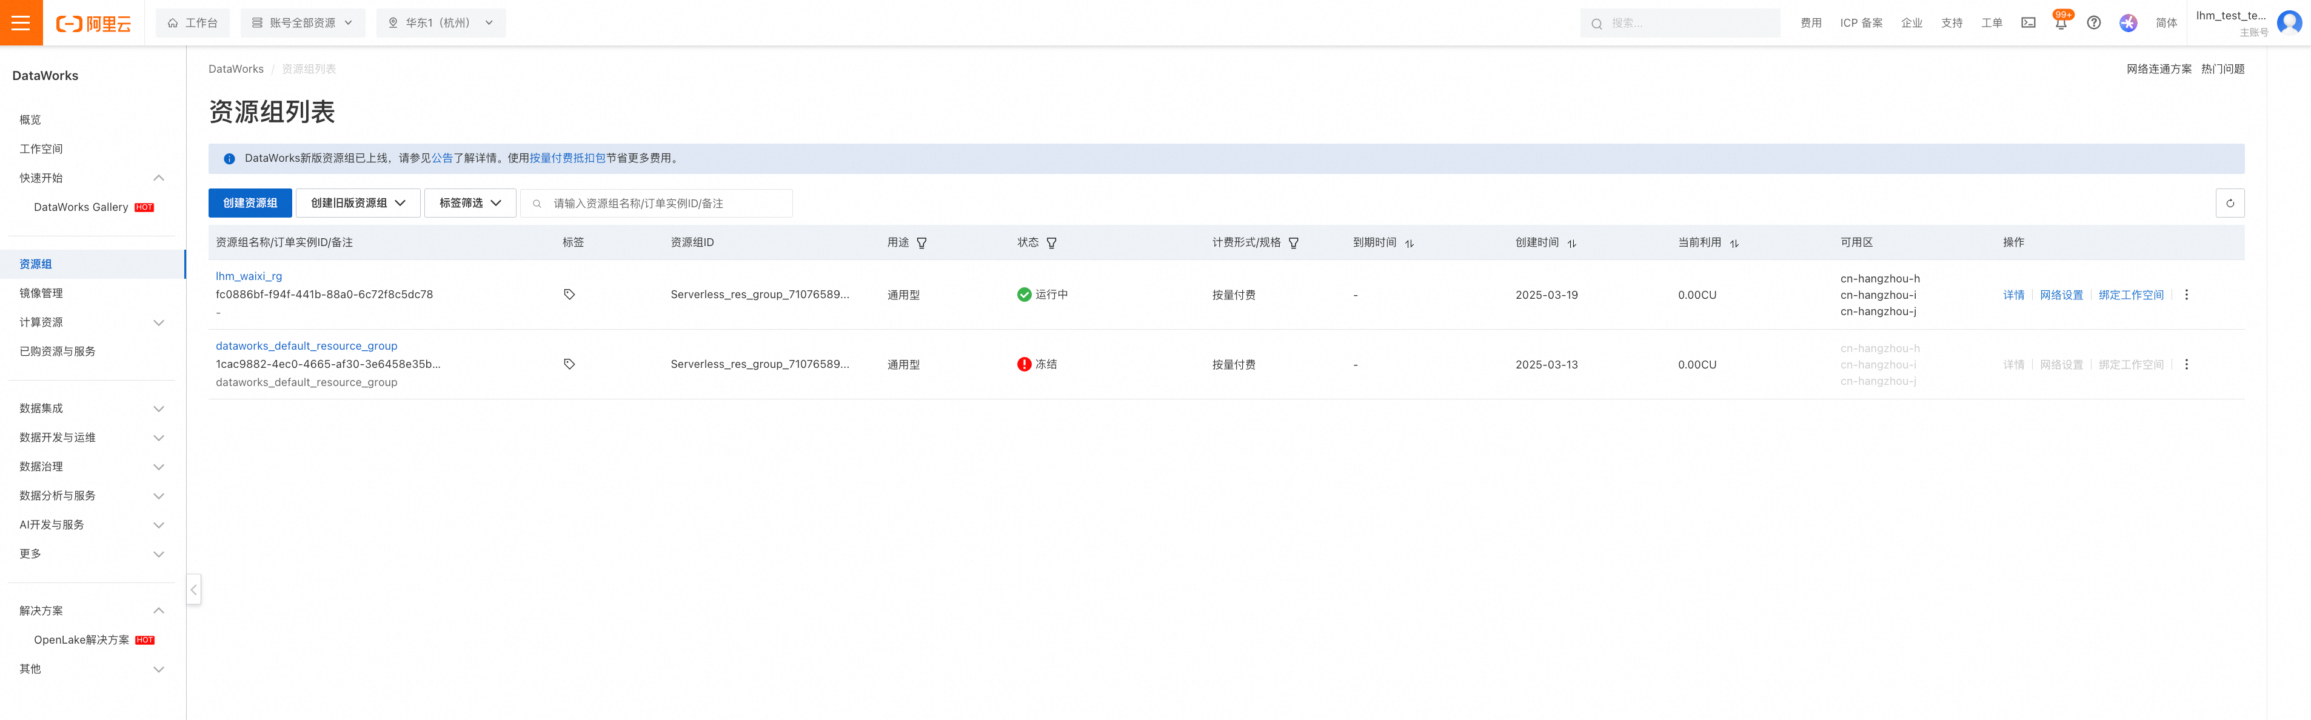2311x720 pixels.
Task: Open more actions for lhm_waixi_rg row
Action: click(2186, 295)
